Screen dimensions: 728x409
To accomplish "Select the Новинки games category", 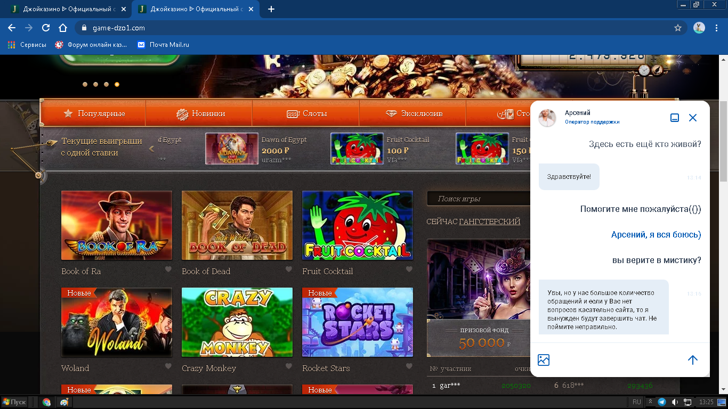I will pos(200,113).
